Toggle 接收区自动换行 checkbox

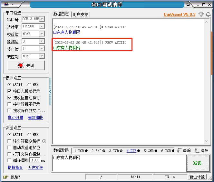pos(9,98)
